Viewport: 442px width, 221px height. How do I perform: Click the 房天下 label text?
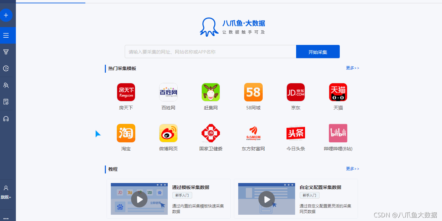[126, 108]
